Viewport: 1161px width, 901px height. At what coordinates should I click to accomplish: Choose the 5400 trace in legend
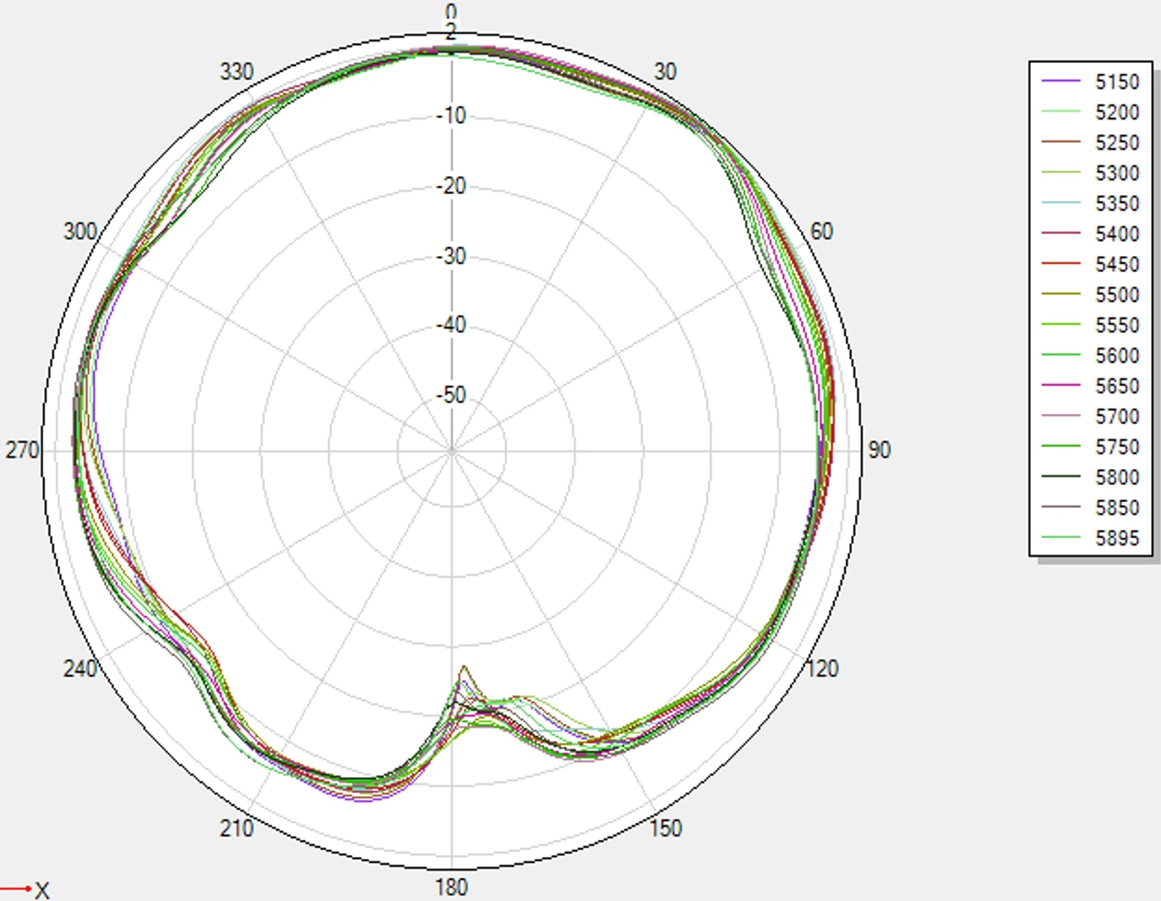[x=1090, y=234]
